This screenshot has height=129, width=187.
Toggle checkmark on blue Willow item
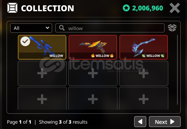[x=25, y=41]
